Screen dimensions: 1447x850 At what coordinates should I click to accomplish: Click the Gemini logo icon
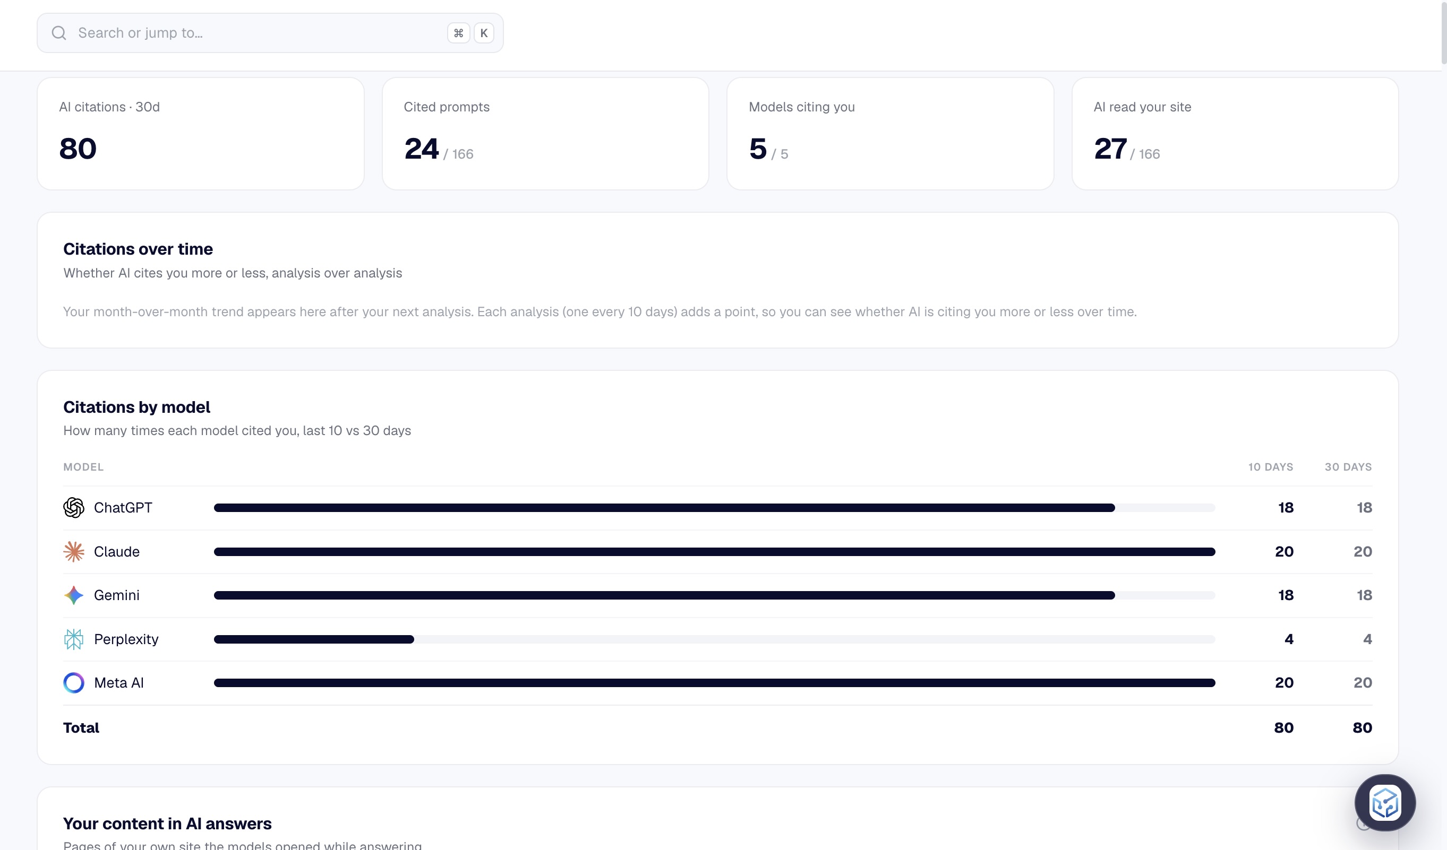pyautogui.click(x=73, y=595)
